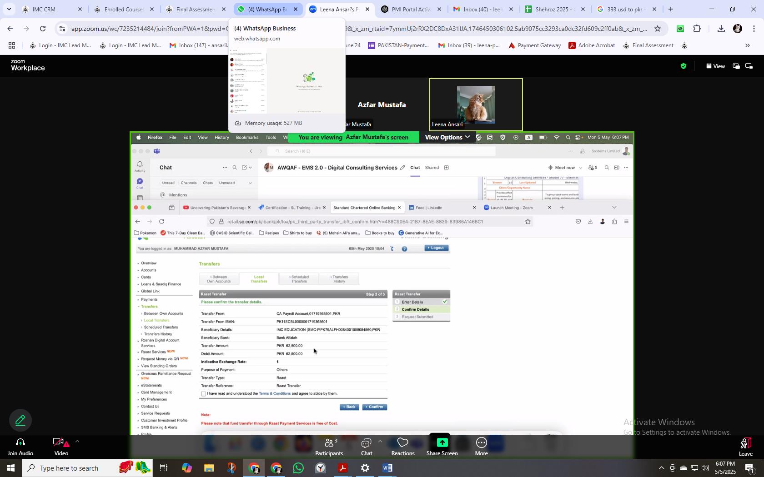Select Leena Ansari video thumbnail
The width and height of the screenshot is (764, 477).
(476, 104)
